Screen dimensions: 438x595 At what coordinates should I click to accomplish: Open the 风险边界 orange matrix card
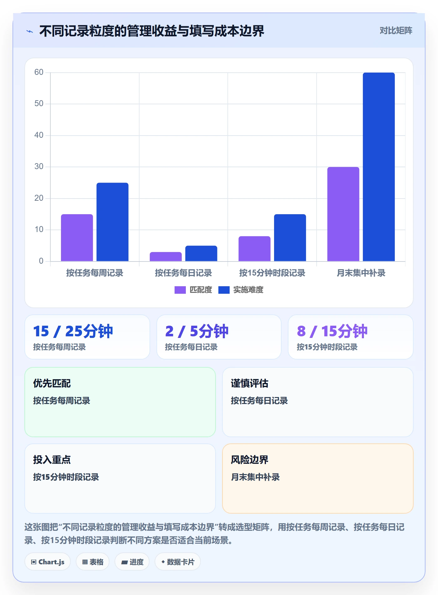(x=318, y=479)
